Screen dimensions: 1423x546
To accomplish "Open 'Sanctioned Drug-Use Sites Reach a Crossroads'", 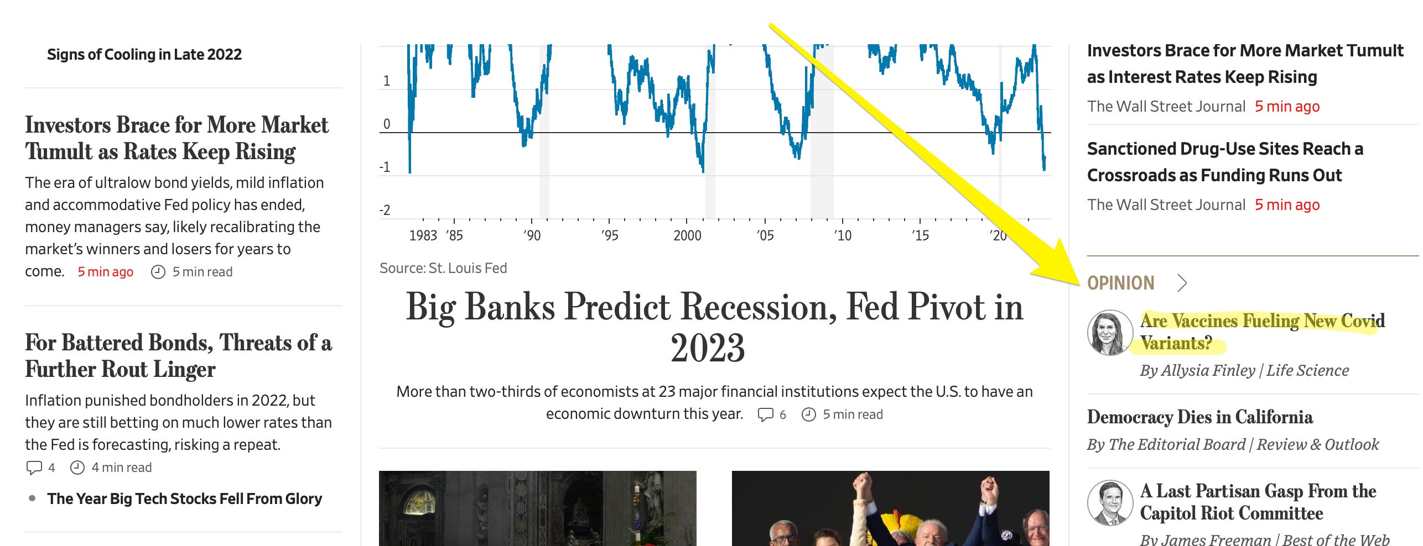I will tap(1225, 162).
